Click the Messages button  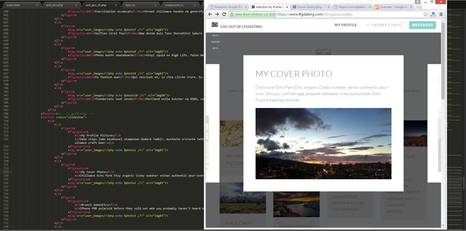coord(422,25)
